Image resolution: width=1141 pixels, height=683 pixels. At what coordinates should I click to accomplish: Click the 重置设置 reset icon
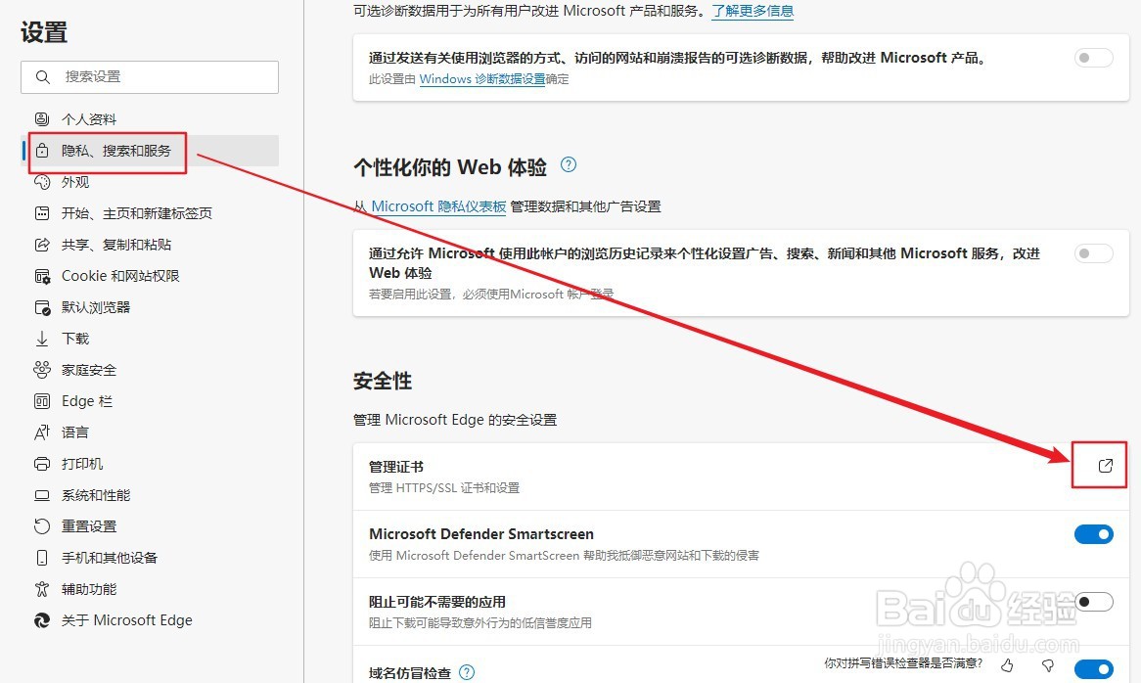pyautogui.click(x=42, y=526)
